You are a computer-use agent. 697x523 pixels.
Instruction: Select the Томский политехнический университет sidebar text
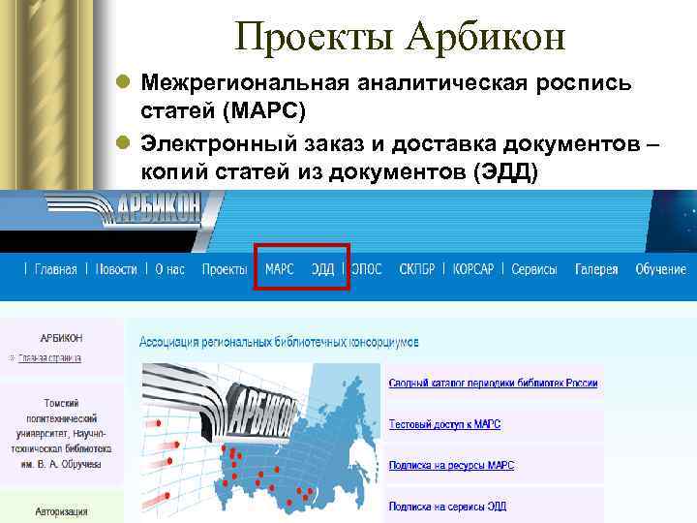pos(61,434)
